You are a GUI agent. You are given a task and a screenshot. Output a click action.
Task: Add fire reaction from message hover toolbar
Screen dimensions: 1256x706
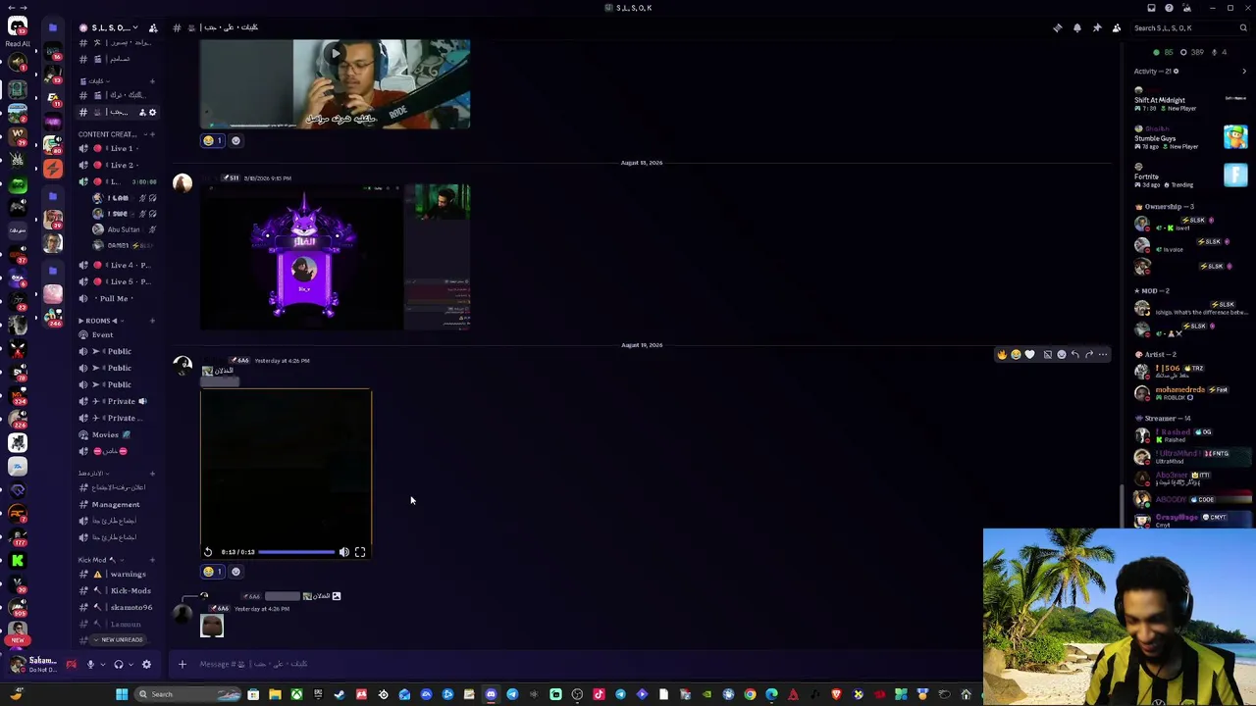(x=1001, y=354)
